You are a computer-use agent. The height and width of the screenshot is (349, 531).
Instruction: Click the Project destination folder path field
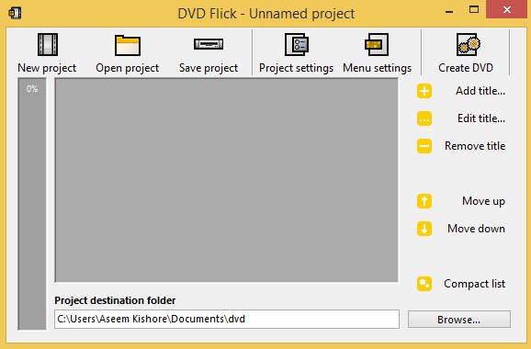pos(227,319)
